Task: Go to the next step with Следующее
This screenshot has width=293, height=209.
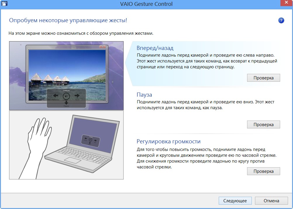Action: point(235,201)
